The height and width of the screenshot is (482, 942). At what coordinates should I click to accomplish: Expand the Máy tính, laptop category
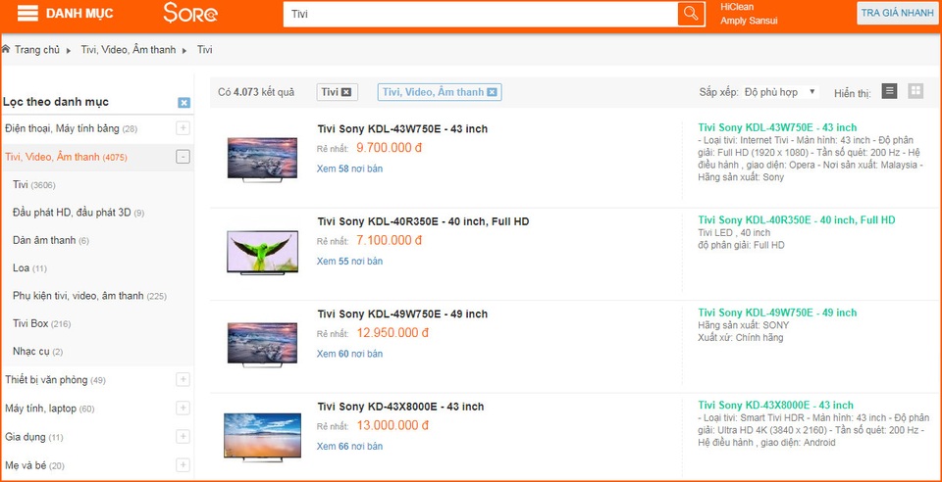click(183, 409)
